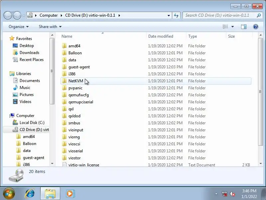Select the qemupciserial folder row

coord(156,102)
